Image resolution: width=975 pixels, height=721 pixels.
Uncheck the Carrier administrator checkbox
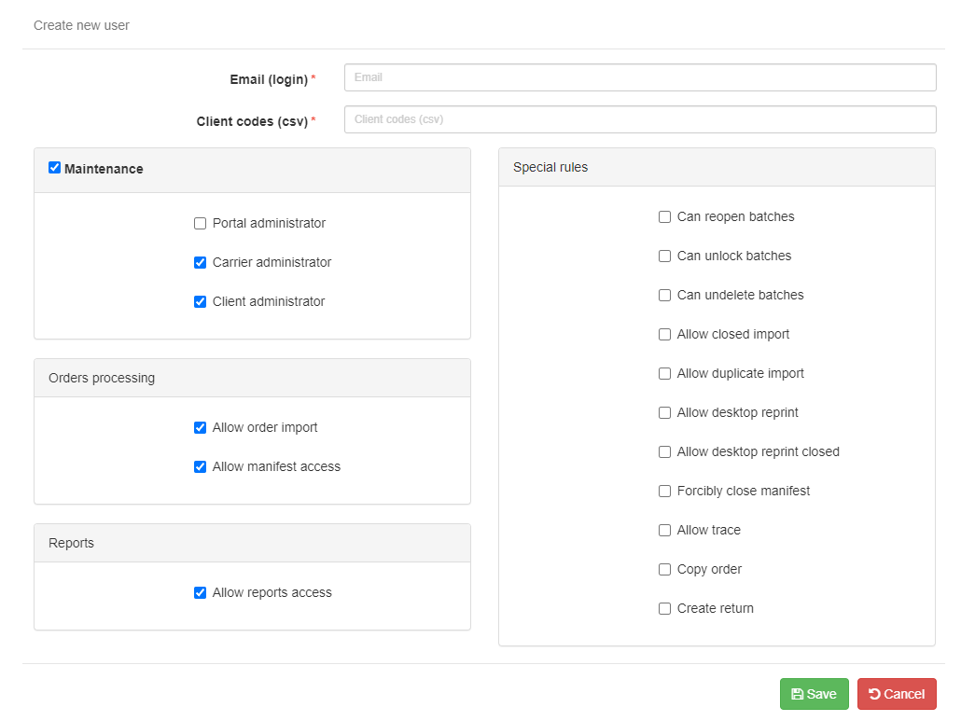point(201,262)
